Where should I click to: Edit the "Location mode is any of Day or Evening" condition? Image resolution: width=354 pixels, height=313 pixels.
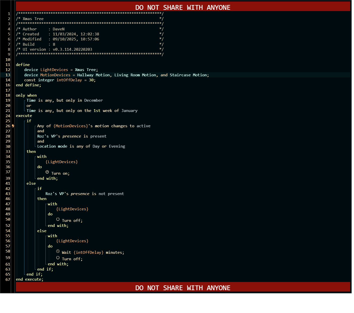[x=81, y=146]
